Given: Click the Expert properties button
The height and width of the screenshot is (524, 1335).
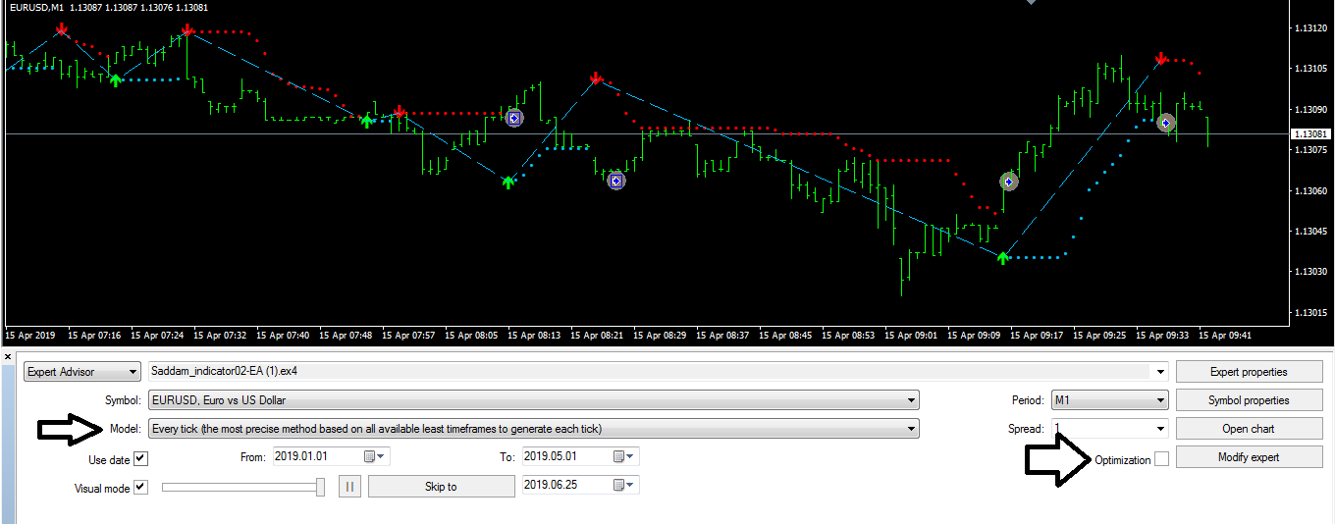Looking at the screenshot, I should tap(1248, 372).
